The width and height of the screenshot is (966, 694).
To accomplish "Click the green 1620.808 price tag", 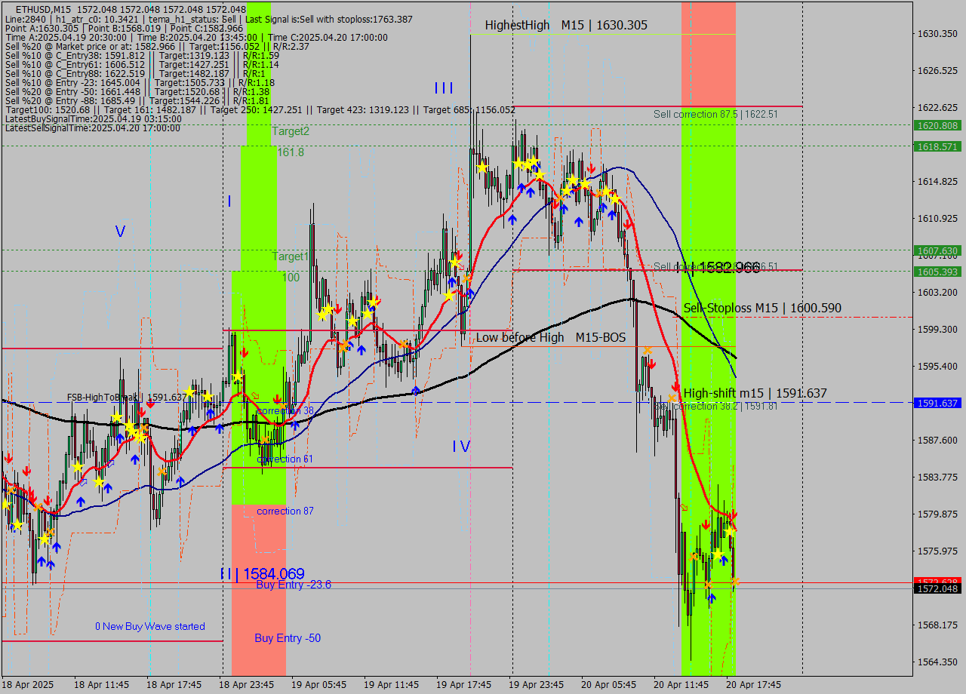I will [x=937, y=125].
